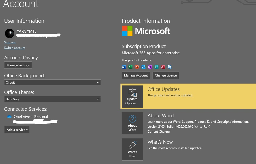Click the OneDrive cloud icon
The height and width of the screenshot is (164, 256).
point(9,116)
